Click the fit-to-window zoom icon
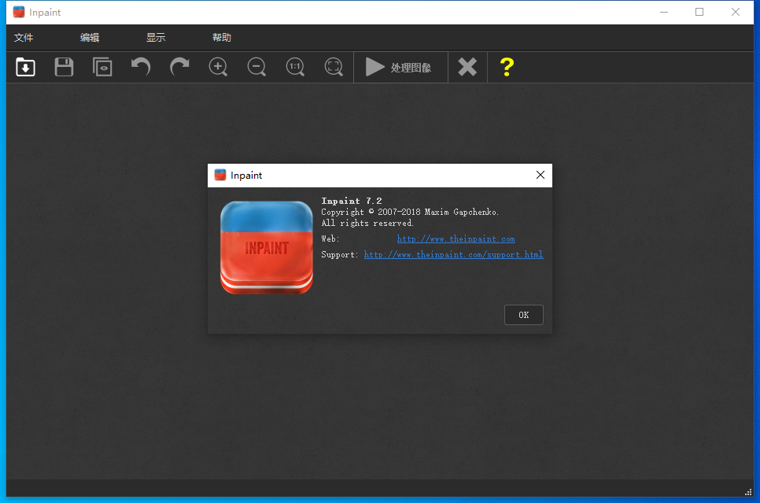The width and height of the screenshot is (760, 503). coord(334,67)
